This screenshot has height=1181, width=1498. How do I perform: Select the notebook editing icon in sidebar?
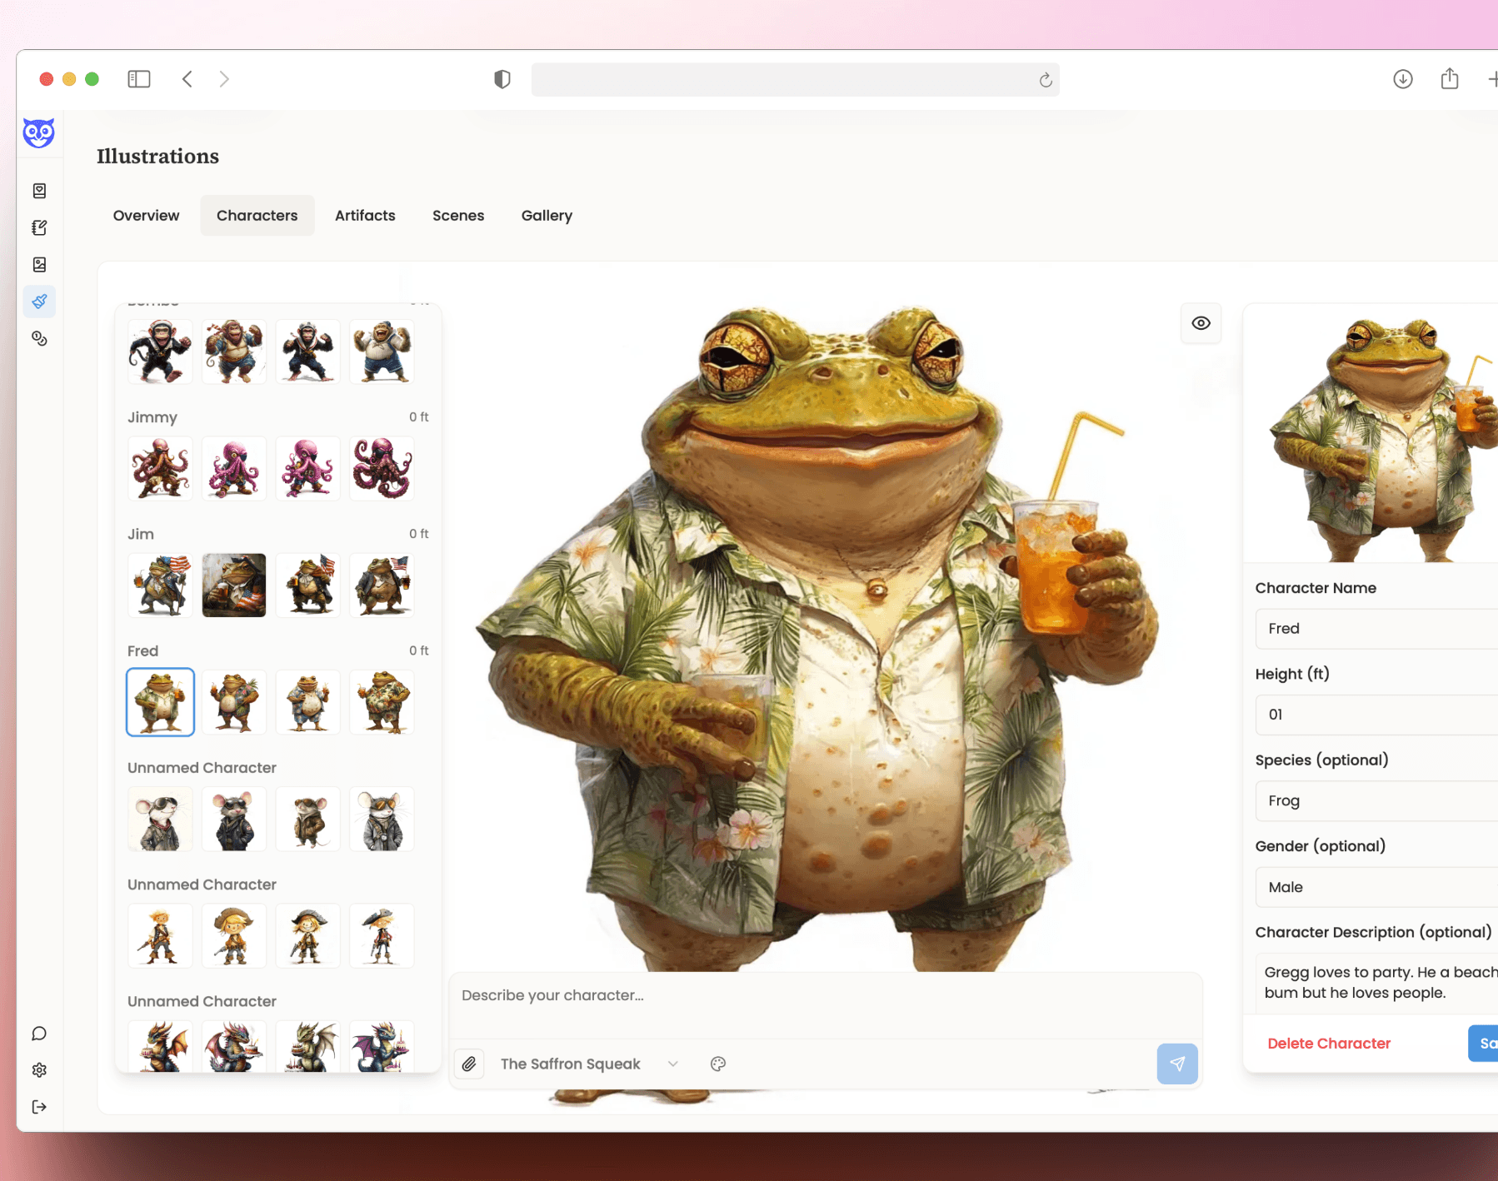click(x=39, y=227)
